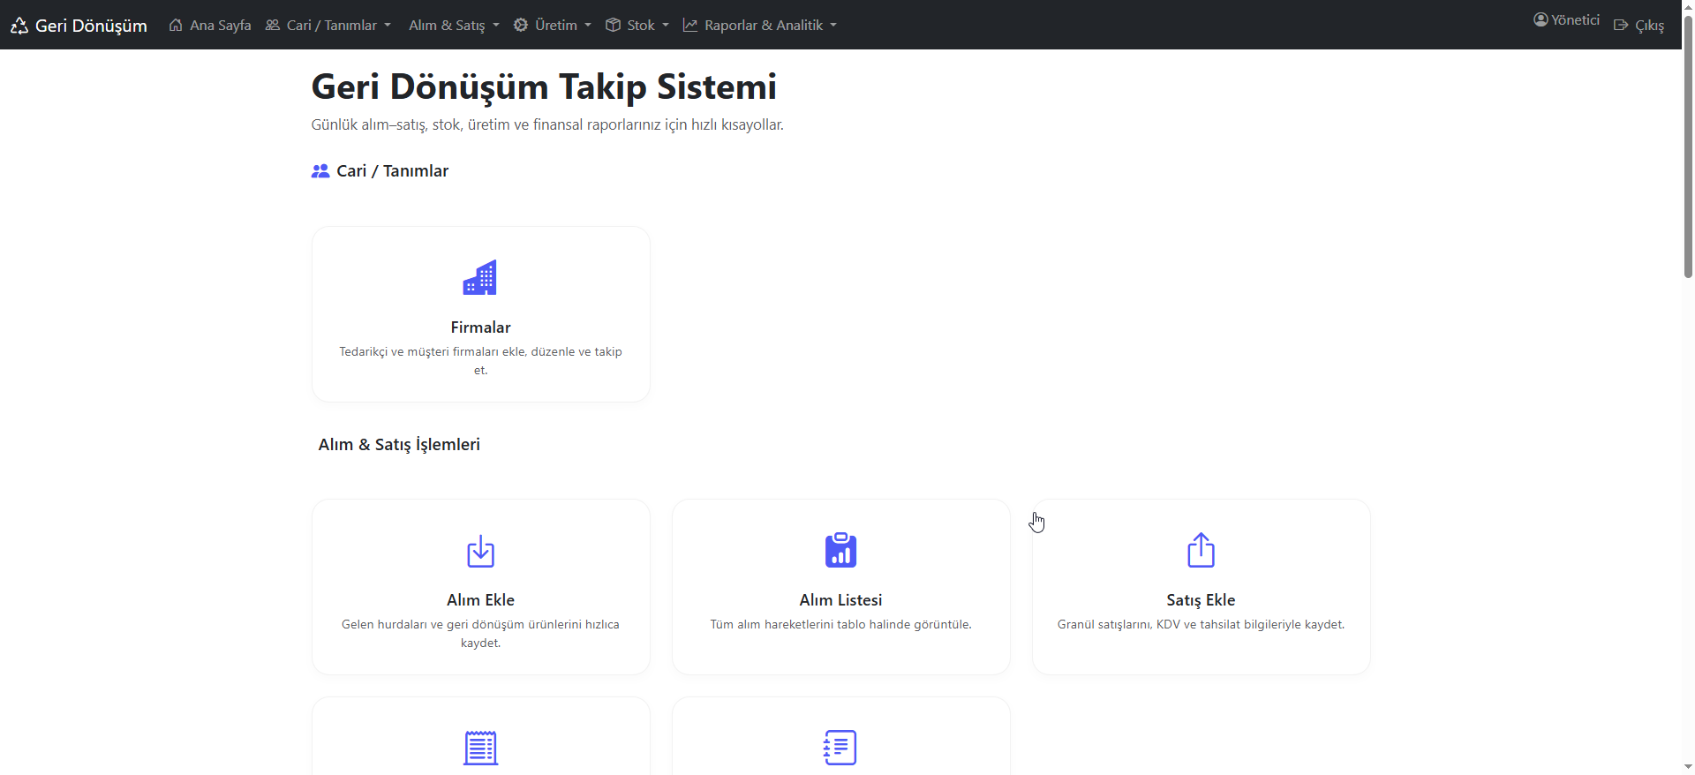Image resolution: width=1695 pixels, height=775 pixels.
Task: Go to Ana Sayfa in navbar
Action: [210, 25]
